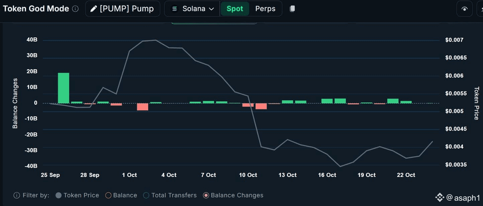Enable the Balance filter option

pyautogui.click(x=121, y=195)
